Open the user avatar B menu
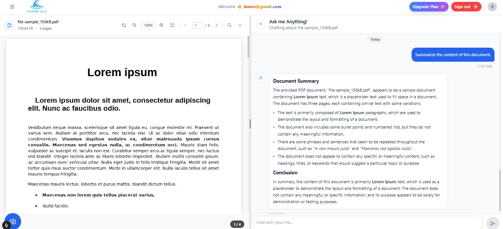 [492, 7]
